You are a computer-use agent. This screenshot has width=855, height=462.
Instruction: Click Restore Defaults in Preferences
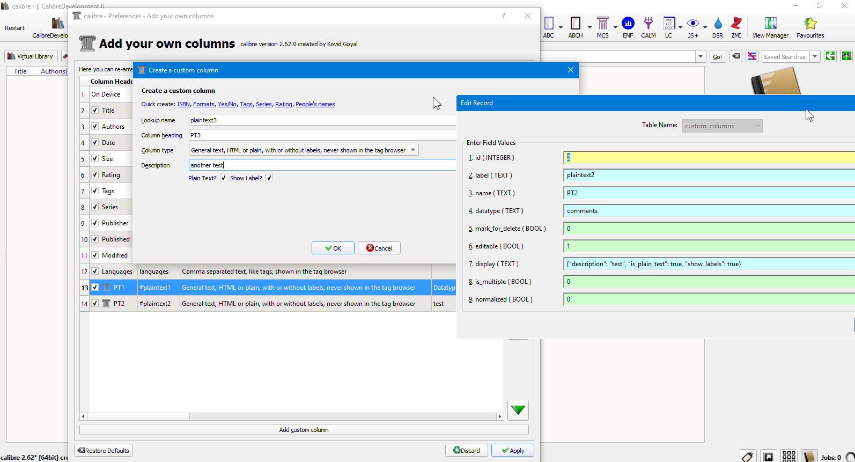pos(103,451)
